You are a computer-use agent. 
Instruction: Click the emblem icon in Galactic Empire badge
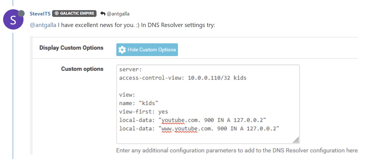coord(57,14)
